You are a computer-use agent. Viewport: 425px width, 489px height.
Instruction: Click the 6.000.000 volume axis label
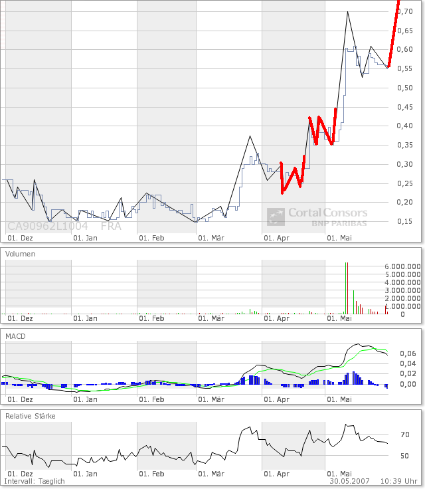click(403, 266)
